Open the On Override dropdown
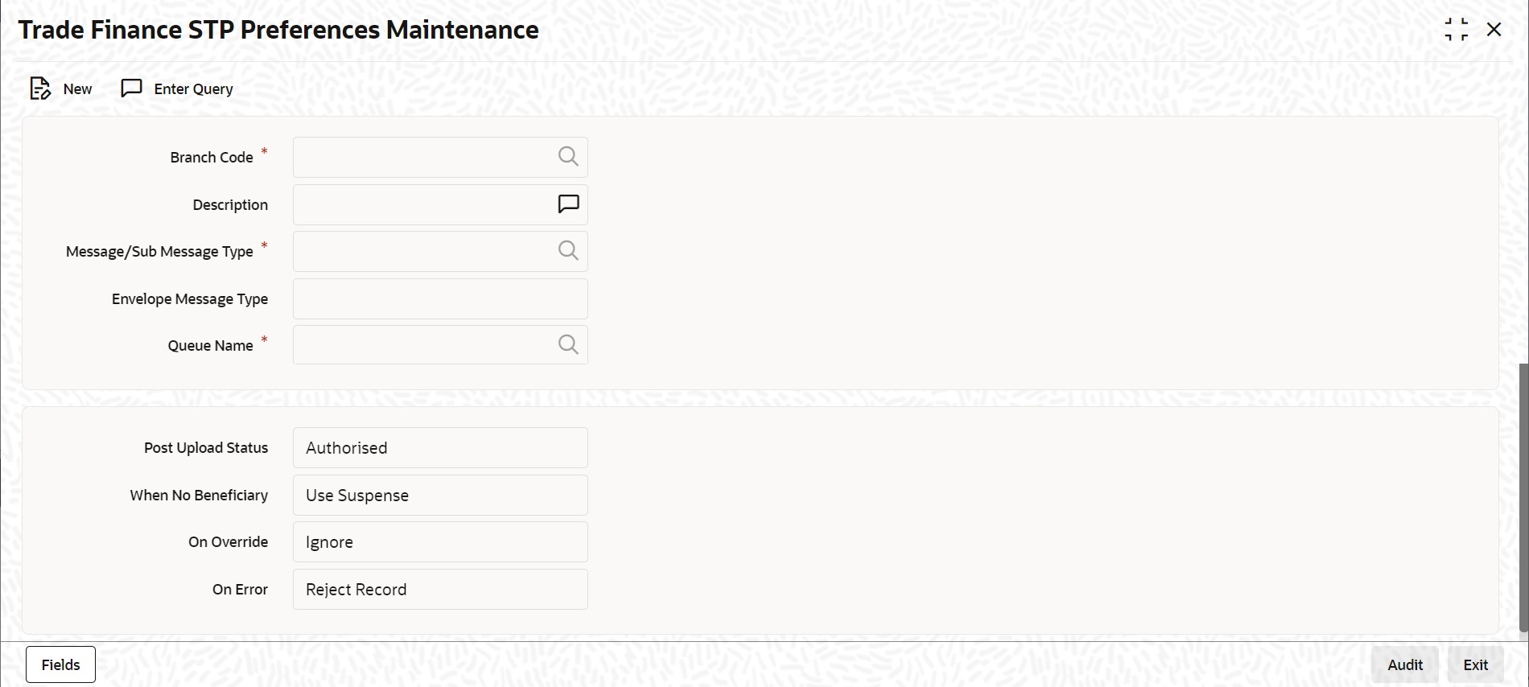Screen dimensions: 1529x687 (x=440, y=542)
